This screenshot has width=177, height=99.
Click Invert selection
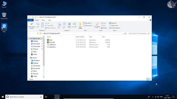pyautogui.click(x=114, y=28)
